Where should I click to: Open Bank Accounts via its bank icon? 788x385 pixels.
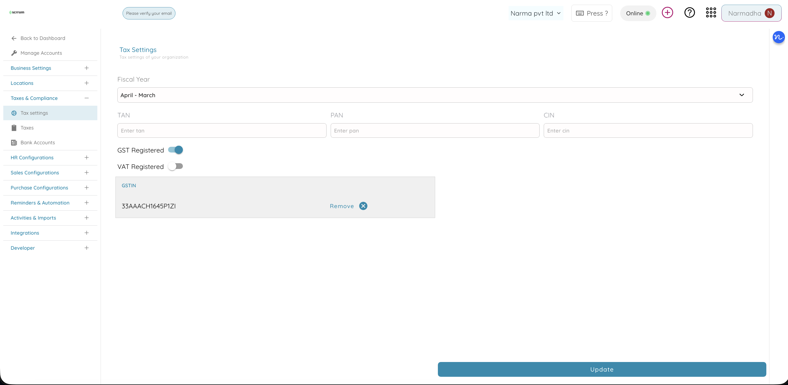click(14, 142)
